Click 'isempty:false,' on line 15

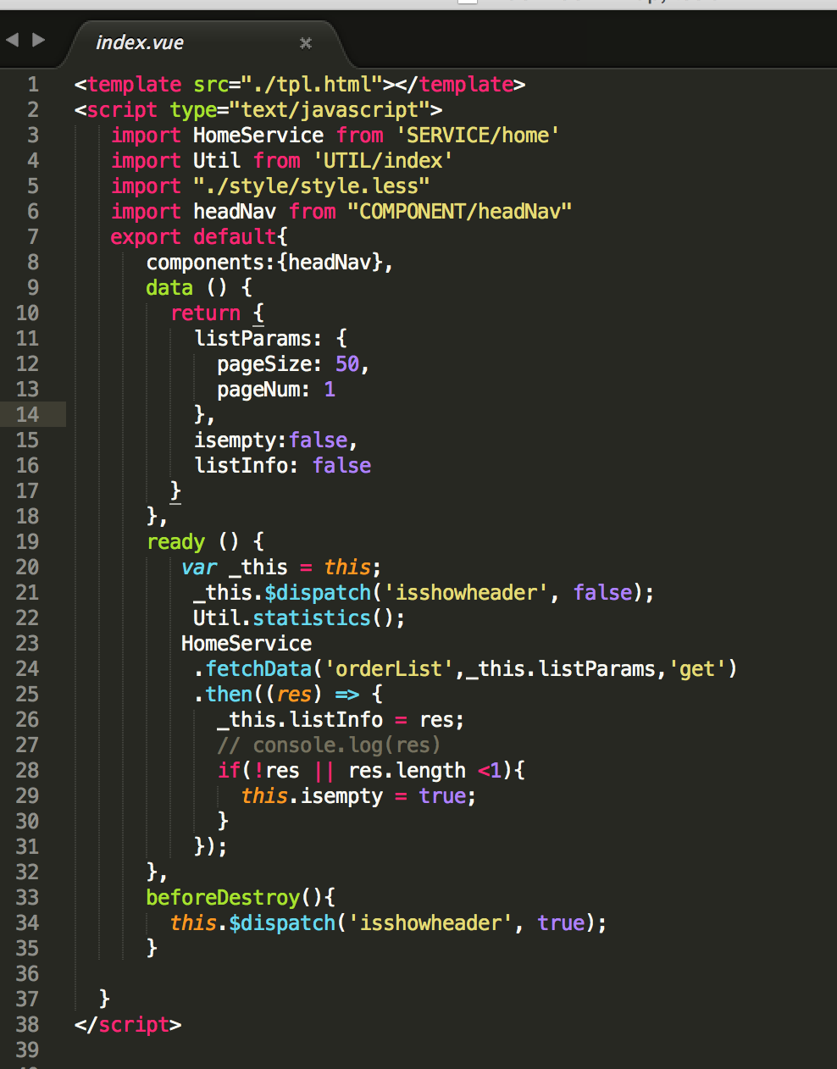pos(276,440)
